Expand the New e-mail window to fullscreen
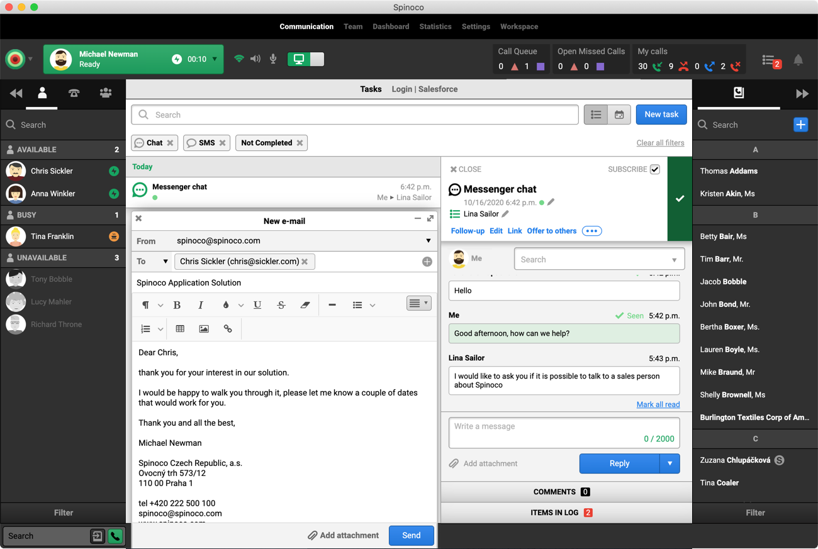Viewport: 818px width, 549px height. 430,218
